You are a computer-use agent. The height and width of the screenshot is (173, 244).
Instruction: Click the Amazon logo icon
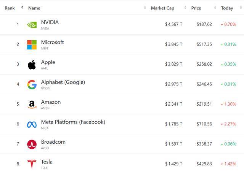click(x=32, y=105)
